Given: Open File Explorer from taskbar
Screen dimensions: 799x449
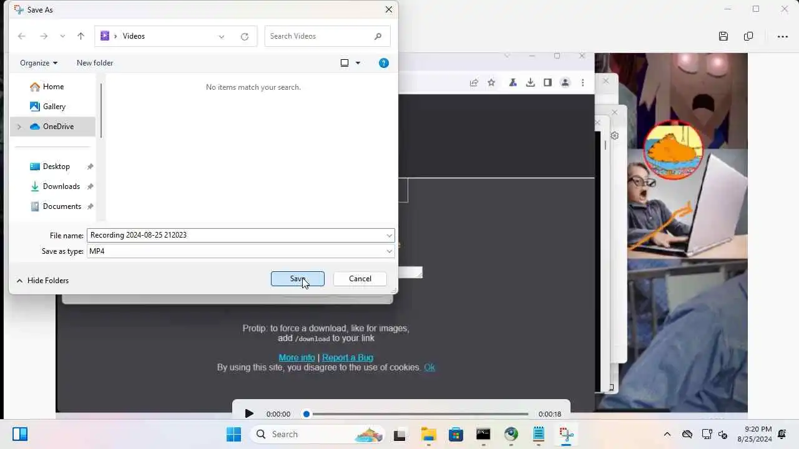Looking at the screenshot, I should click(428, 434).
